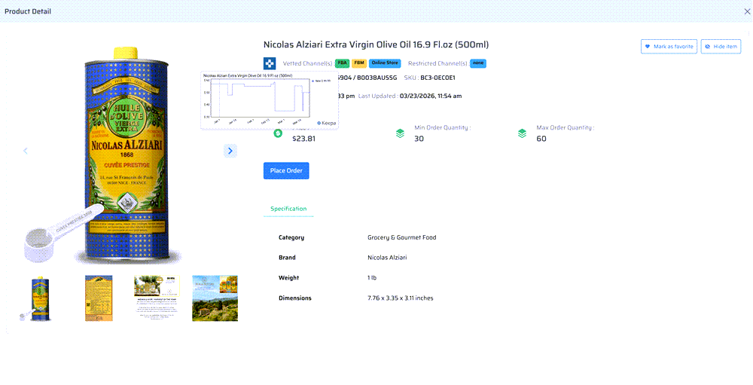Click weight value 1 lb
753x385 pixels.
click(x=372, y=278)
